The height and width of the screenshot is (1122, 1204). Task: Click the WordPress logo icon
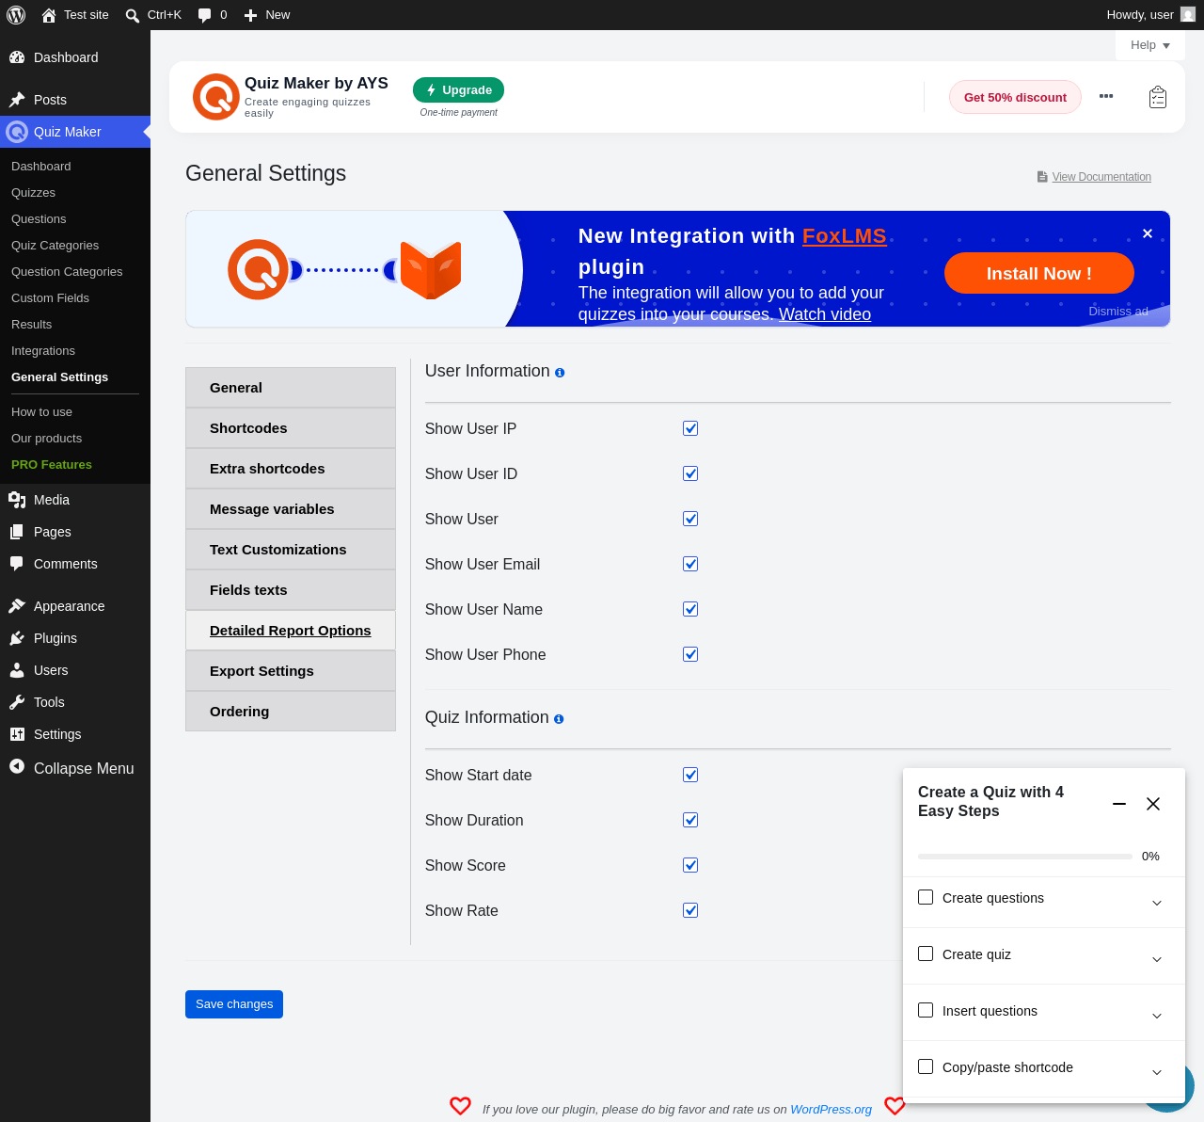16,15
